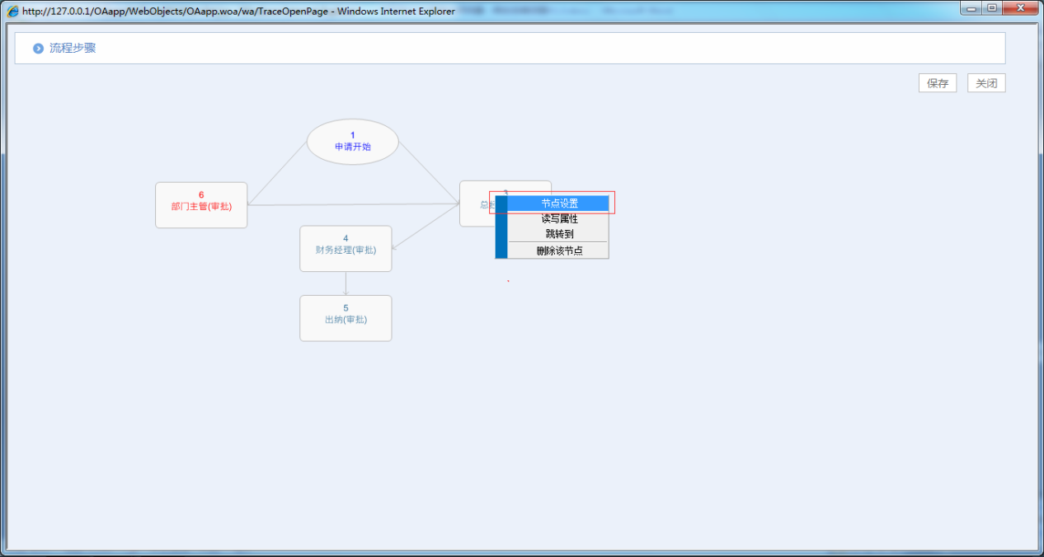Select the 申请开始 start node ellipse
The height and width of the screenshot is (557, 1044).
tap(353, 142)
